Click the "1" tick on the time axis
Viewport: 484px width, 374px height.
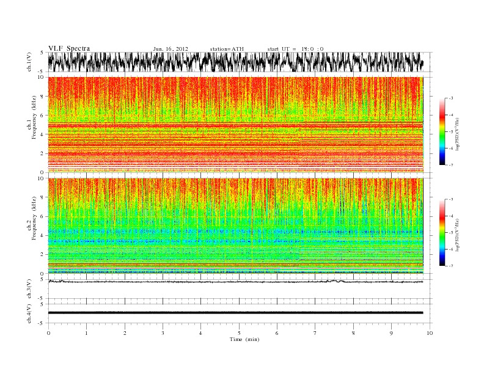(86, 333)
